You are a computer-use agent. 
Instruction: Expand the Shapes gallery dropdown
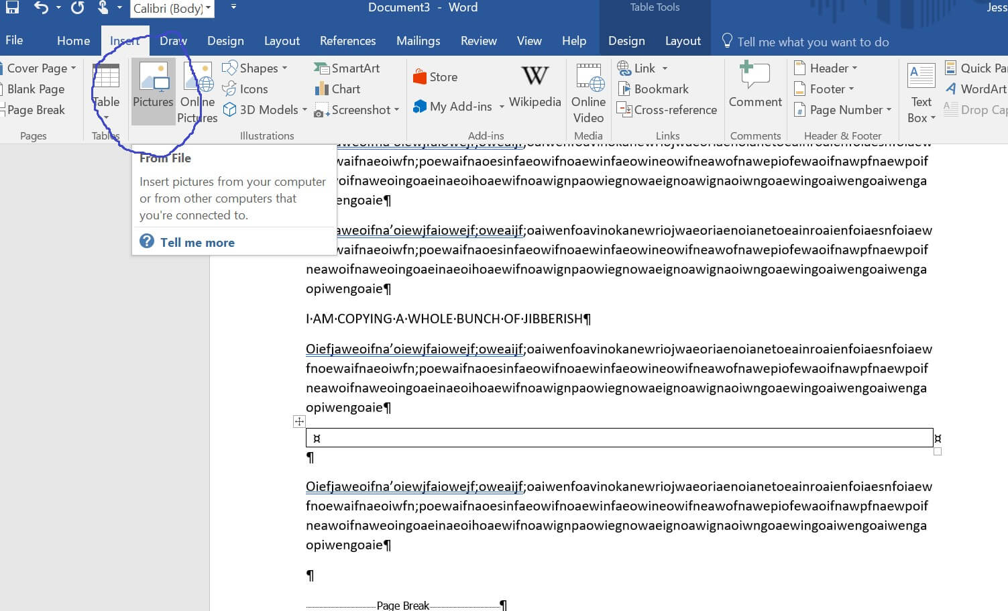click(x=284, y=68)
